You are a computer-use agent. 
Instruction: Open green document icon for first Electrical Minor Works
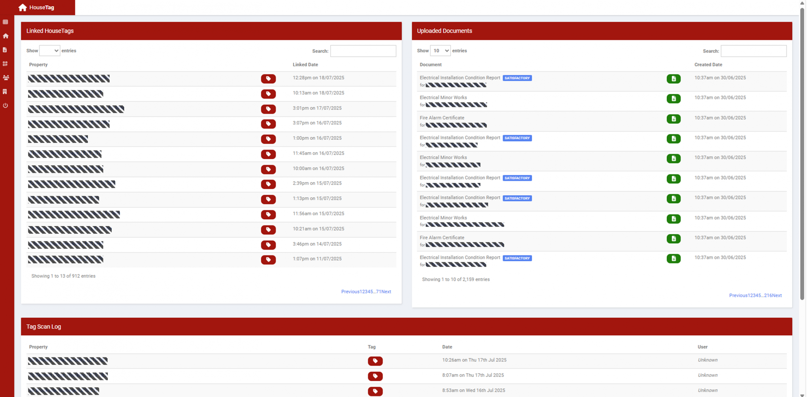pyautogui.click(x=673, y=99)
